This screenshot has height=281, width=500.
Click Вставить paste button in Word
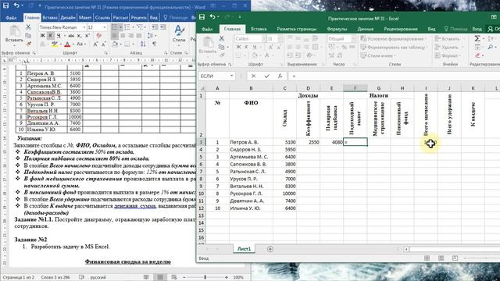(x=14, y=34)
